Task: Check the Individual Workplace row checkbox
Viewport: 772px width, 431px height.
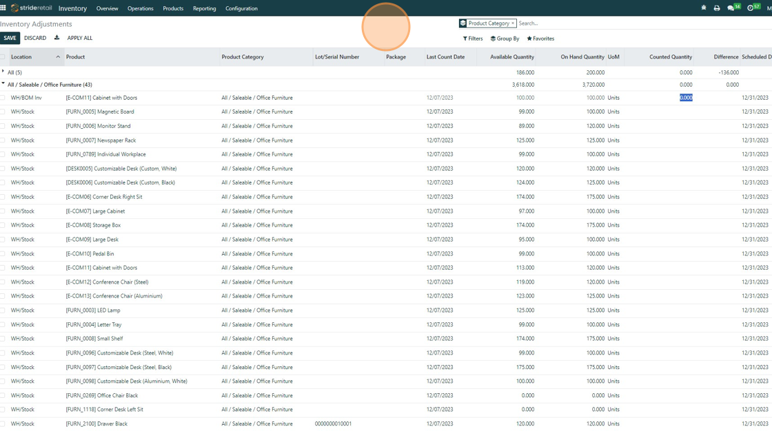Action: click(x=3, y=154)
